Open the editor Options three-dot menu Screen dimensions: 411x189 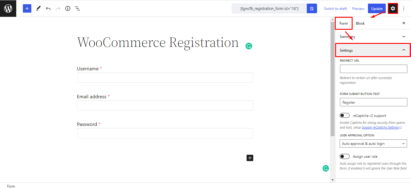[403, 8]
